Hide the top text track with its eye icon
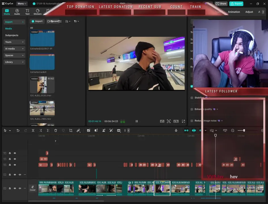268x204 pixels. tap(15, 153)
